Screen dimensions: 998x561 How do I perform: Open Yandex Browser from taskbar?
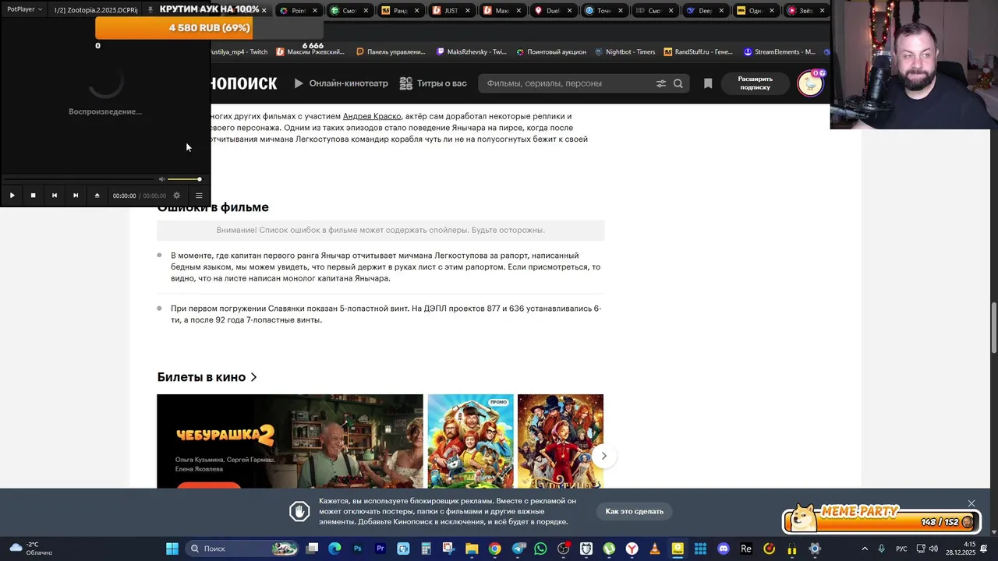[632, 549]
